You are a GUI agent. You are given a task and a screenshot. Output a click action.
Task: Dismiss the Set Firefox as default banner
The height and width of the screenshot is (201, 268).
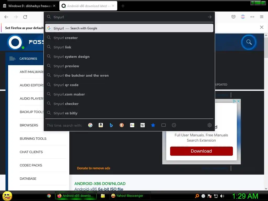pos(262,27)
